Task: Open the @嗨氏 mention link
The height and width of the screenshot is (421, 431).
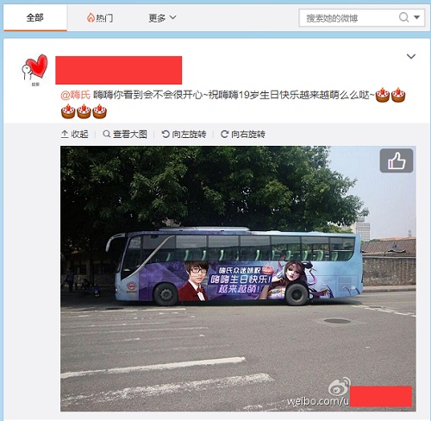Action: pos(76,95)
